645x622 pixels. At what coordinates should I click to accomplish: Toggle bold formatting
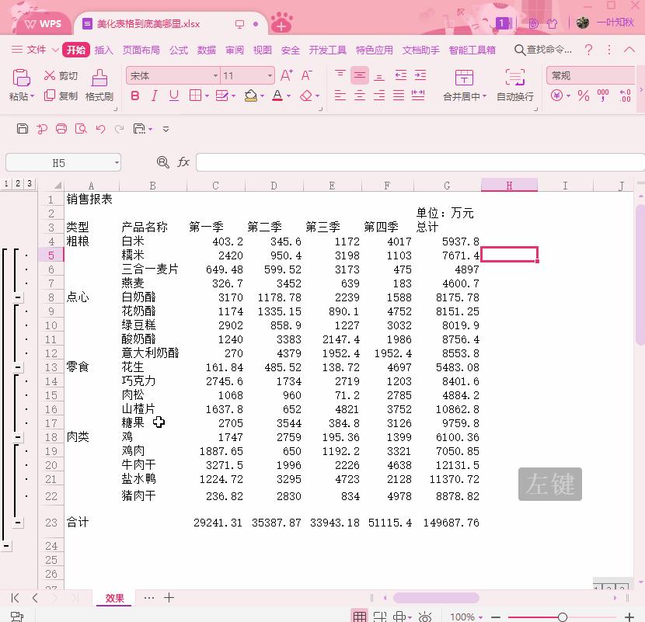137,95
